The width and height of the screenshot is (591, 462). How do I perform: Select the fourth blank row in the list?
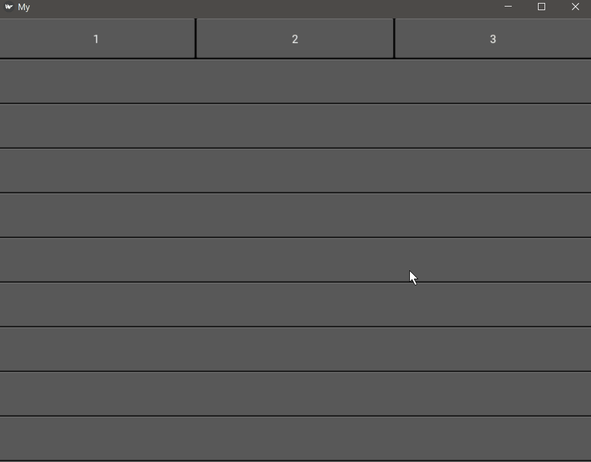[x=295, y=215]
